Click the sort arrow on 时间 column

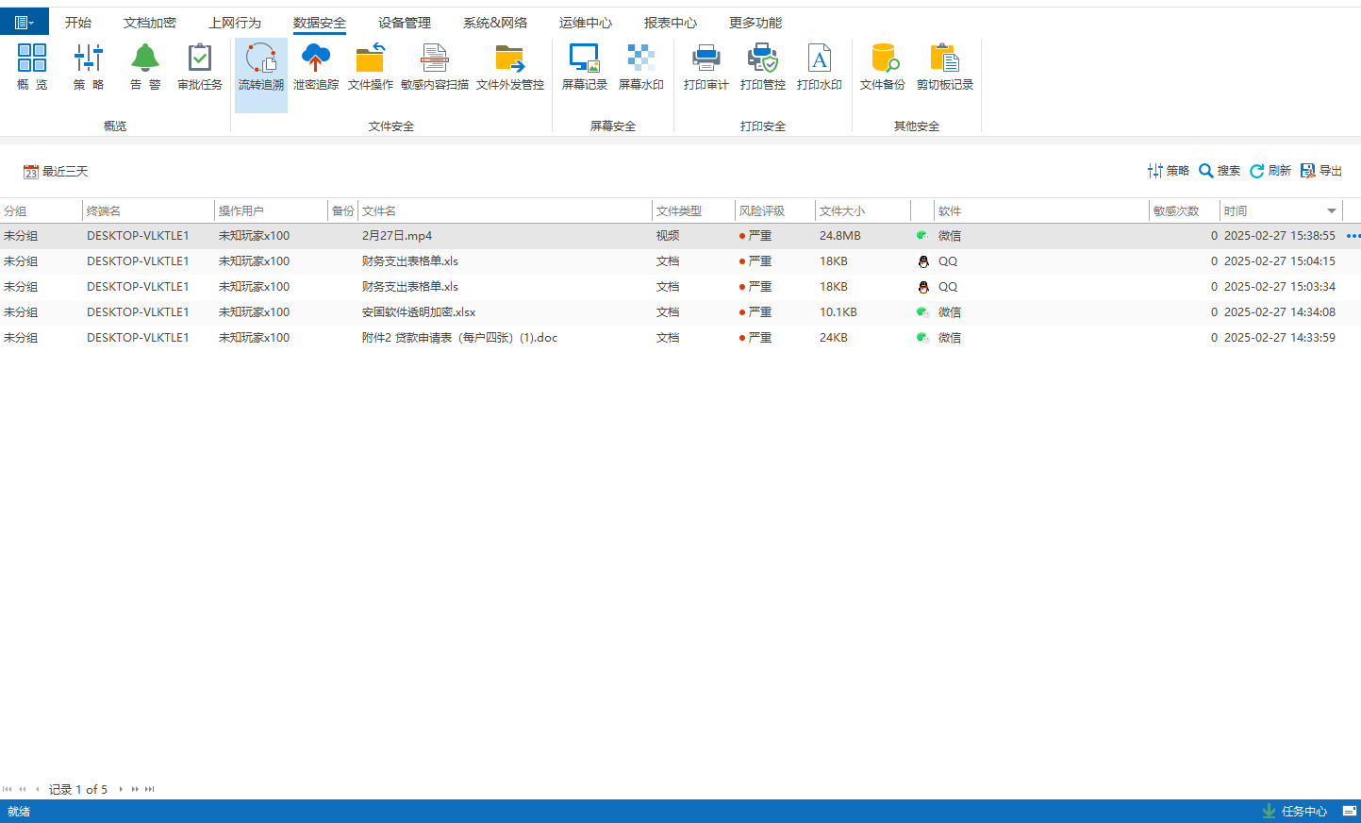(1332, 211)
